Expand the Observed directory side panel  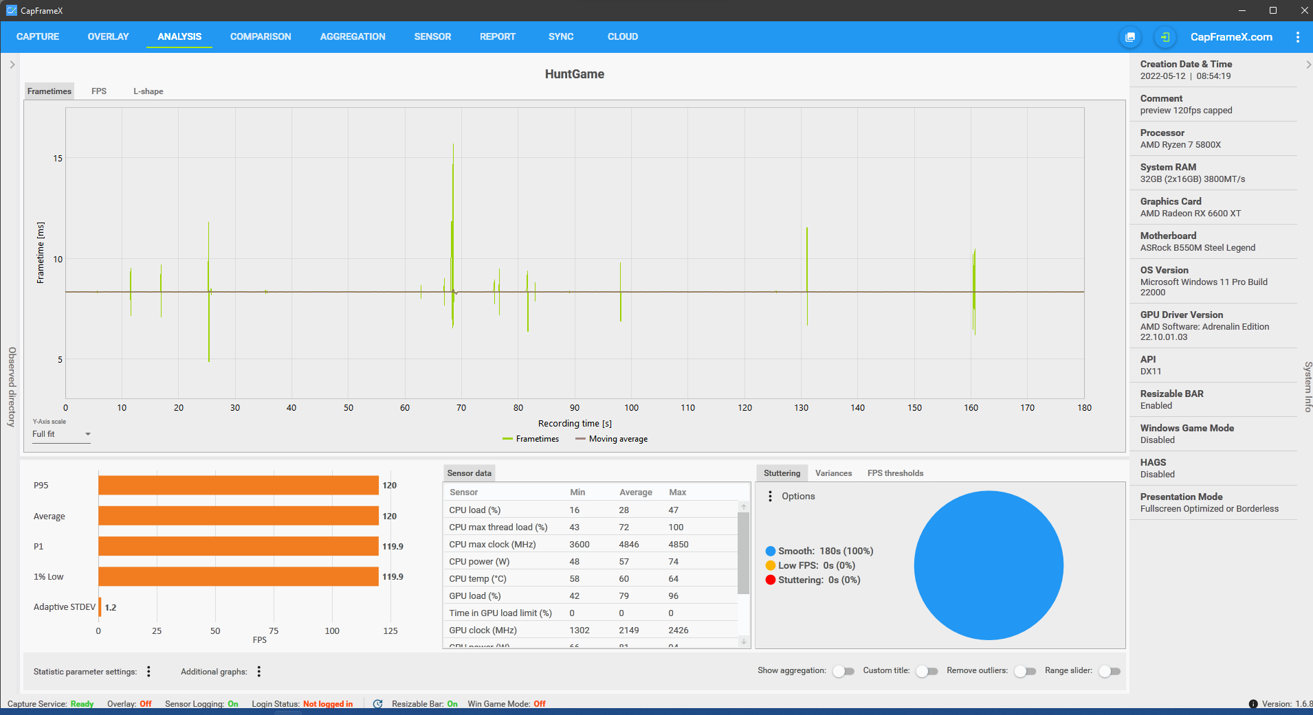coord(12,65)
